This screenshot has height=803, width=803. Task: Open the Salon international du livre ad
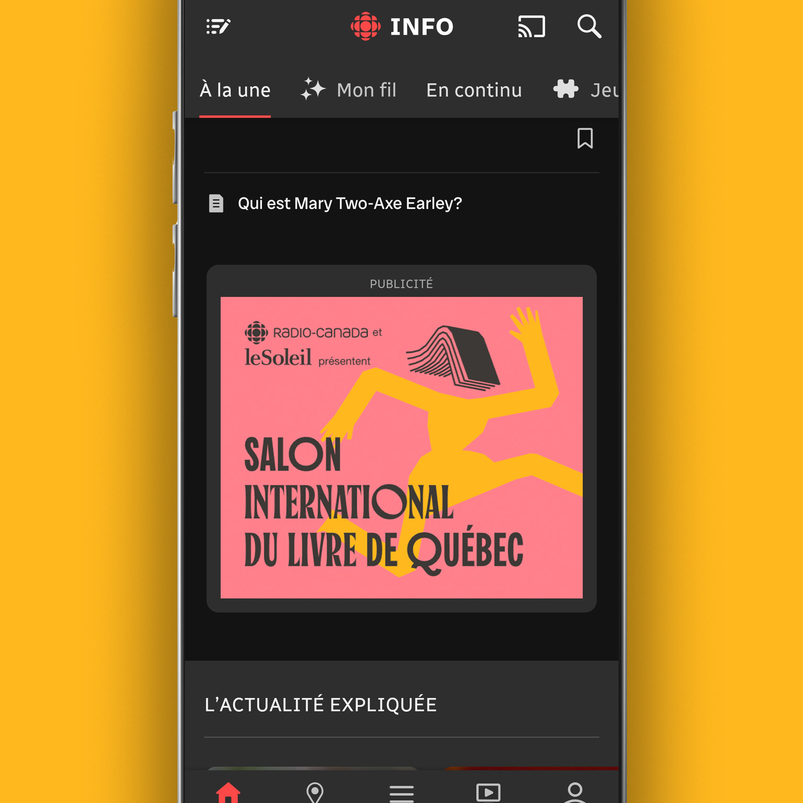401,447
